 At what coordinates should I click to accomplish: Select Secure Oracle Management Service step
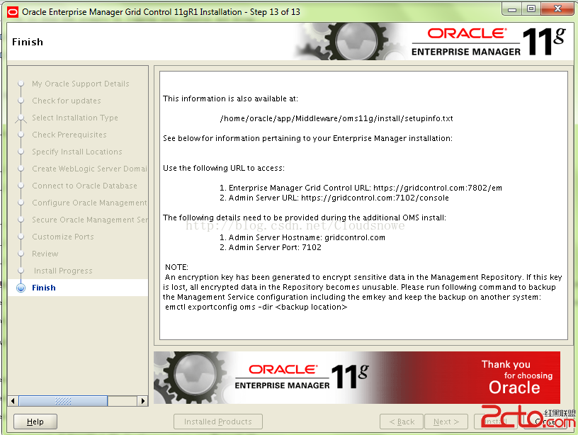[x=89, y=220]
